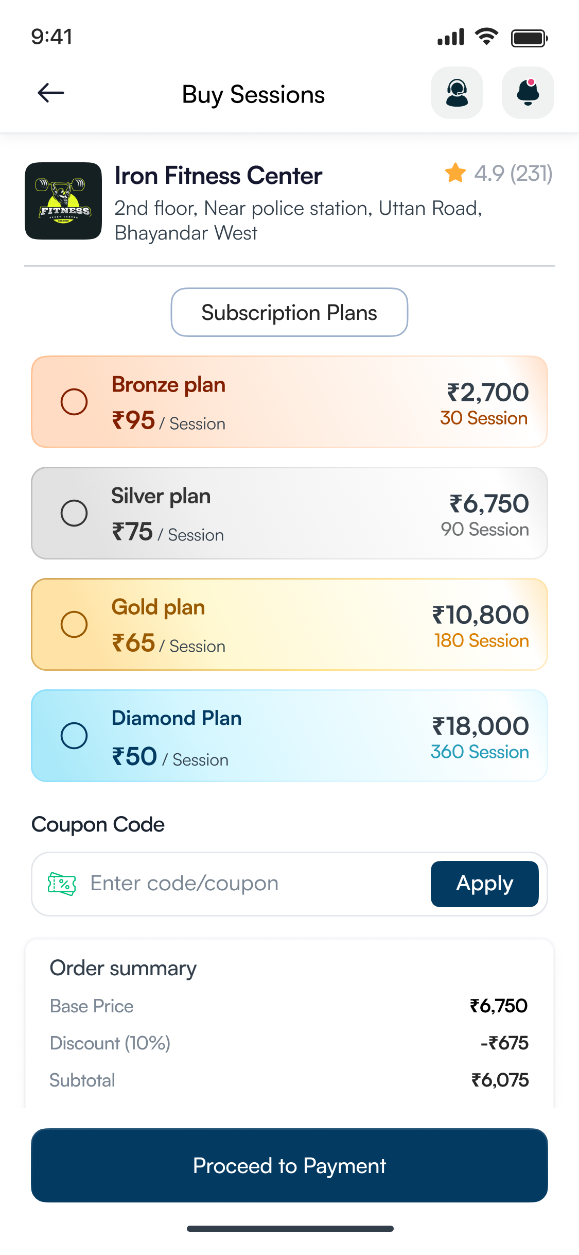Screen dimensions: 579x1255
Task: Tap the Order summary card heading
Action: click(123, 969)
